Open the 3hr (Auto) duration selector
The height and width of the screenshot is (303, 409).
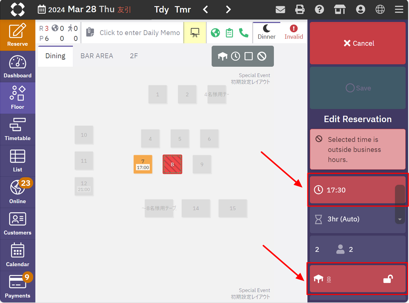coord(351,219)
